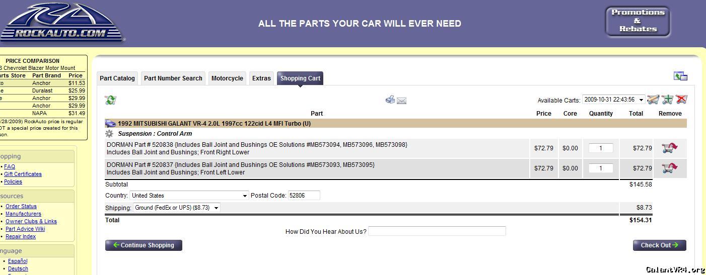Click the Check Out button
Screen dimensions: 706x275
click(659, 245)
